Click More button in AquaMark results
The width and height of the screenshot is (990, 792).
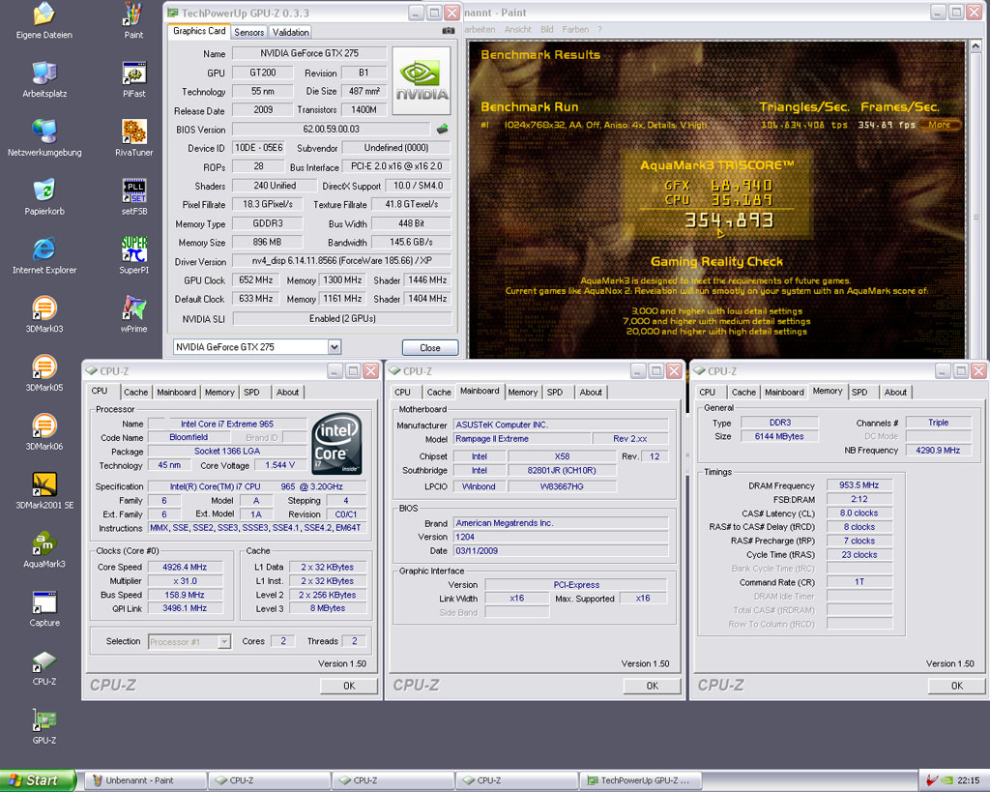click(940, 125)
